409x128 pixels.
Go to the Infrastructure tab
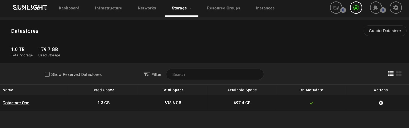pos(108,8)
